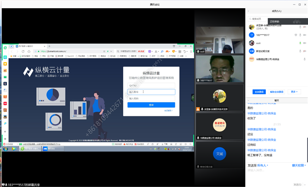In the shared browser, click the 淘宝 bookmark

click(35, 56)
